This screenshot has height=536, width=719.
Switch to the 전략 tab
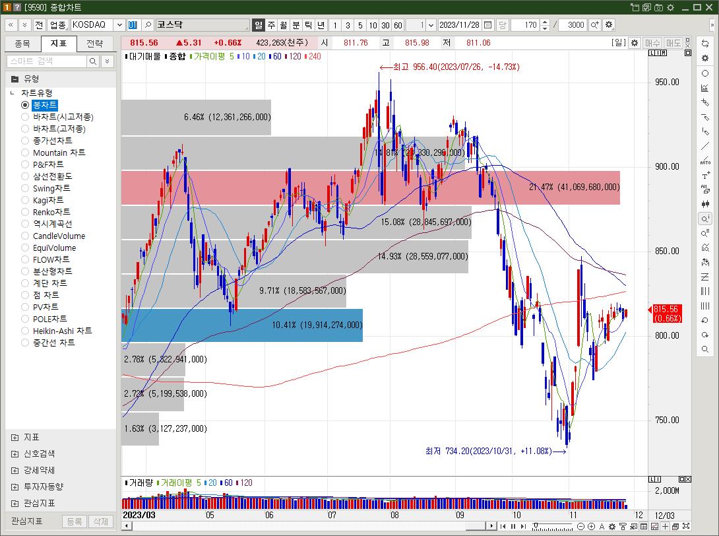95,44
